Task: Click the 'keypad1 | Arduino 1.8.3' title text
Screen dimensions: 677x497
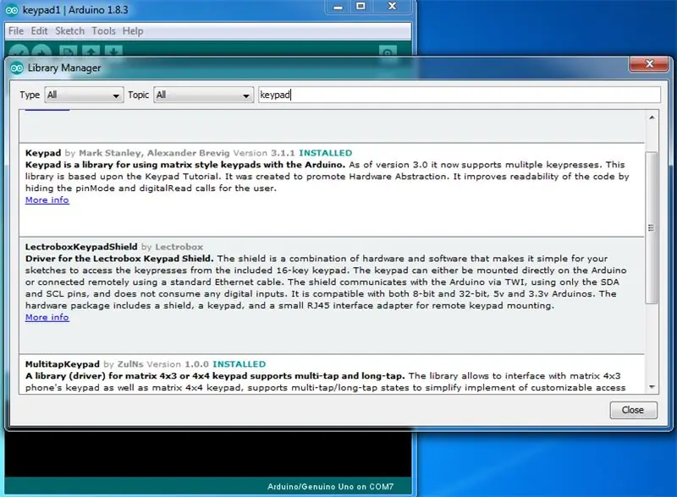Action: pos(75,9)
